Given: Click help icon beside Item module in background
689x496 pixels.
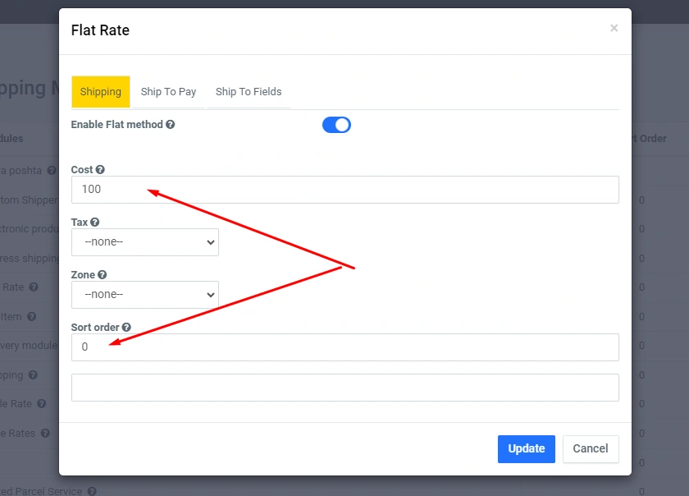Looking at the screenshot, I should [31, 316].
